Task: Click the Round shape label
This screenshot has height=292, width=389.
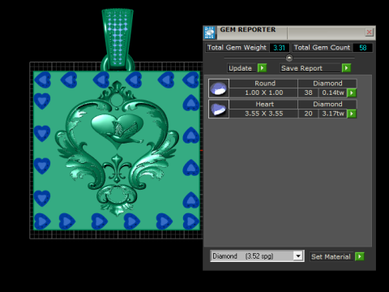Action: (265, 84)
